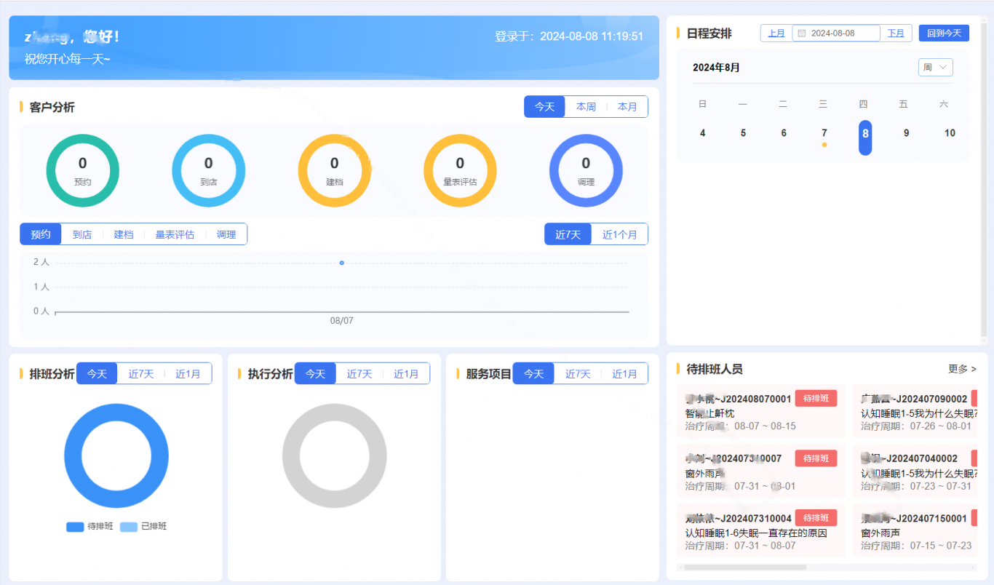Click the 回到今天 button

pos(944,33)
